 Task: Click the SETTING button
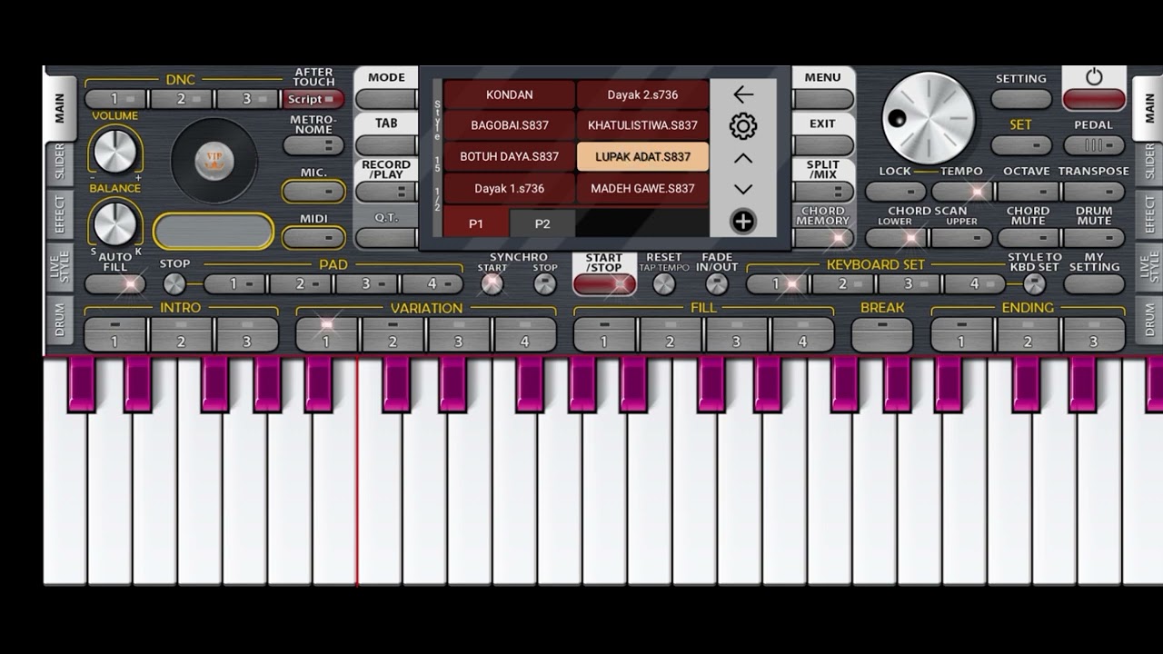click(x=1021, y=99)
